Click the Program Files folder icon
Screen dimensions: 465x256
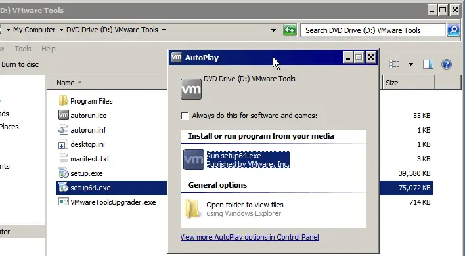coord(63,101)
